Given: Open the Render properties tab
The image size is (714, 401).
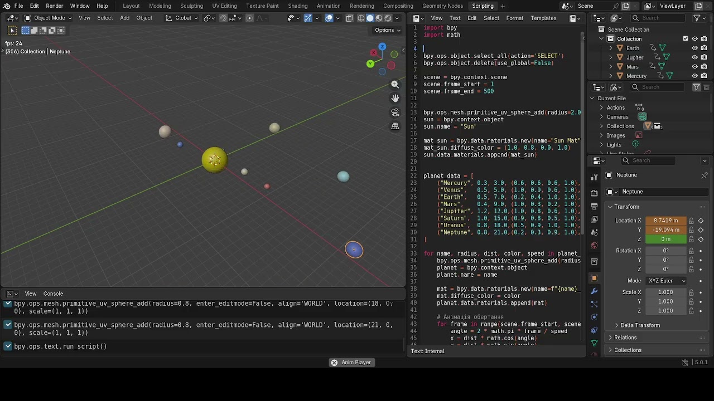Looking at the screenshot, I should [594, 193].
